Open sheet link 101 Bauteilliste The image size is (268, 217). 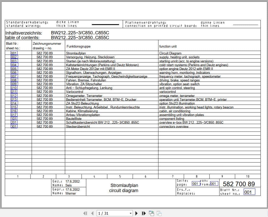pyautogui.click(x=14, y=119)
